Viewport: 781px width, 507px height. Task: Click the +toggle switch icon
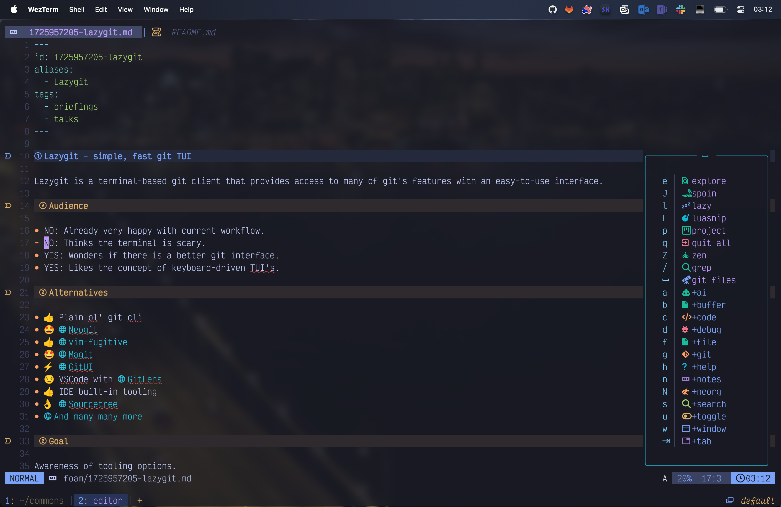click(686, 416)
